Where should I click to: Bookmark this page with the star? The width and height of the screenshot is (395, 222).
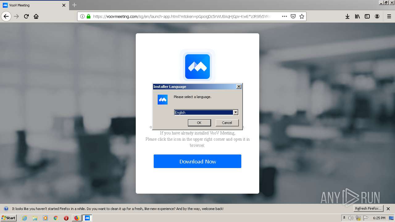coord(302,16)
